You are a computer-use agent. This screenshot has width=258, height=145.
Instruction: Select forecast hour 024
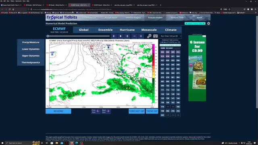(x=178, y=56)
